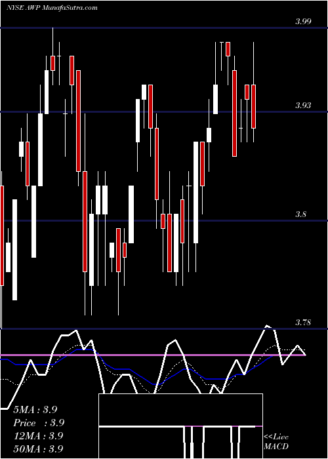The image size is (328, 459).
Task: Click the 5MA : 3.9 readout
Action: coord(35,410)
